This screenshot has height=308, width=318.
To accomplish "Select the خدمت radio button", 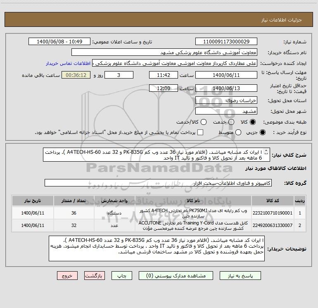I will 231,122.
